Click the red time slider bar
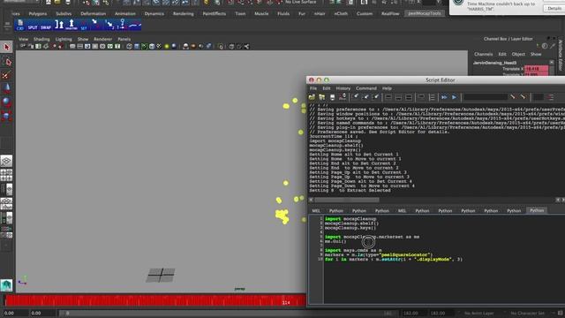This screenshot has width=565, height=318. (x=155, y=300)
